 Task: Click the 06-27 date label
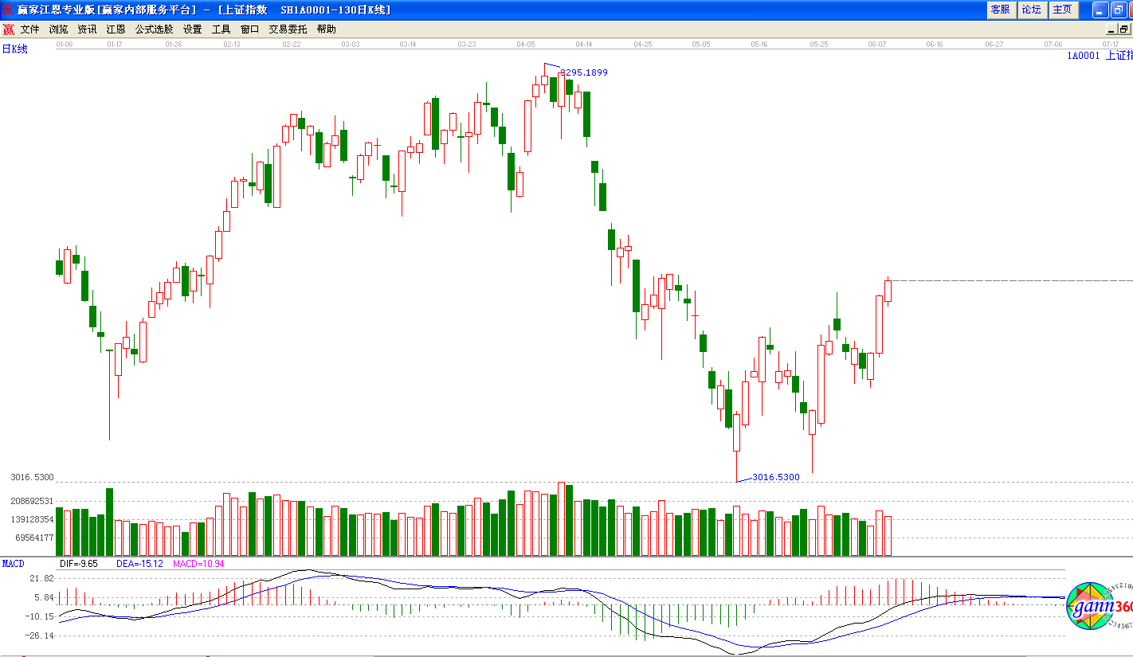tap(994, 45)
